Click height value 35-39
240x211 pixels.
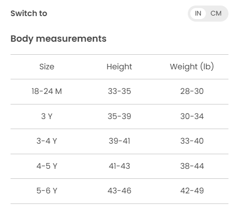click(x=119, y=116)
